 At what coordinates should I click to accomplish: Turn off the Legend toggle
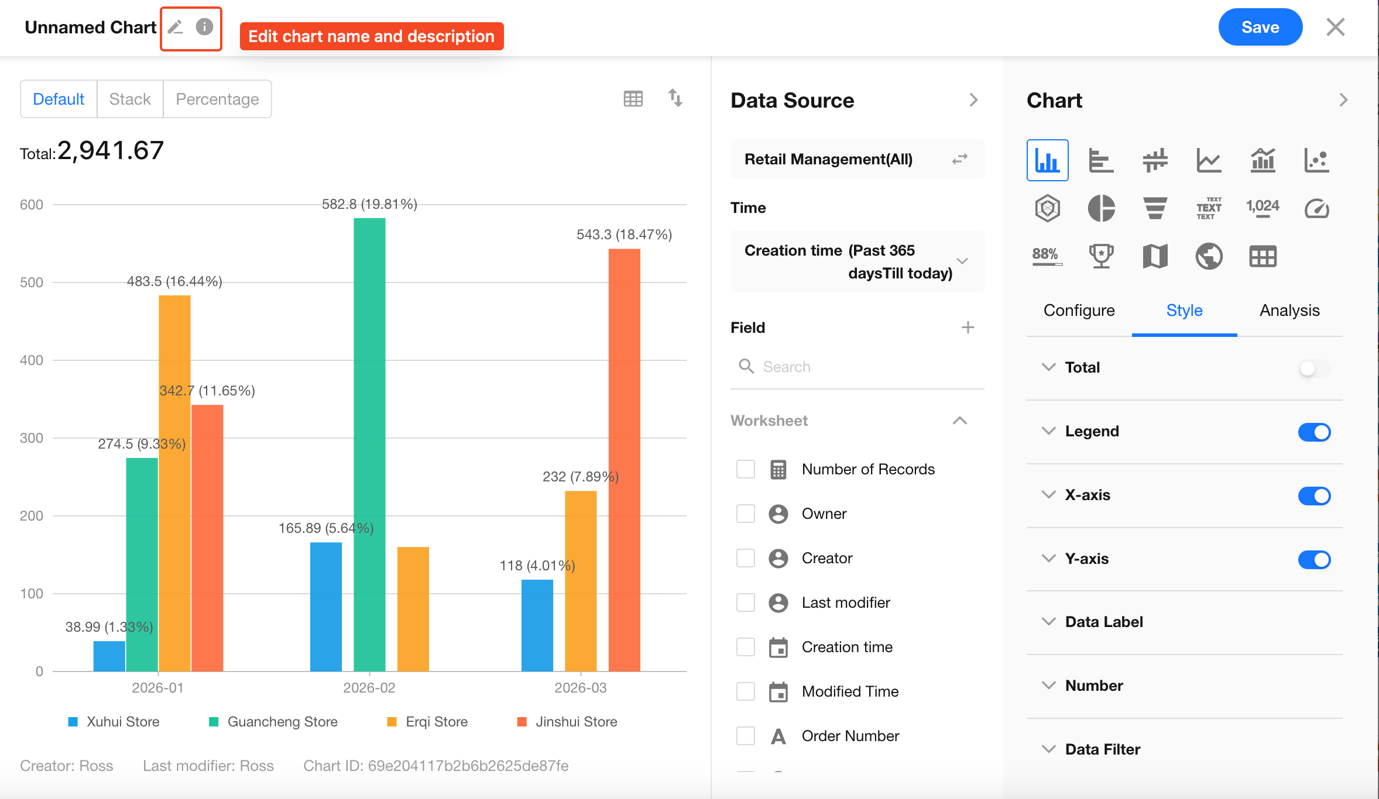click(1314, 432)
